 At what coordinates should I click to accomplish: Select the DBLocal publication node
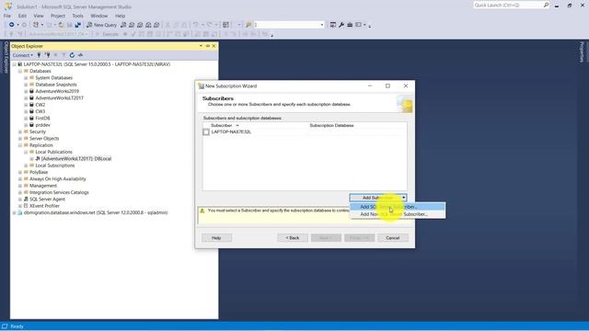[76, 158]
